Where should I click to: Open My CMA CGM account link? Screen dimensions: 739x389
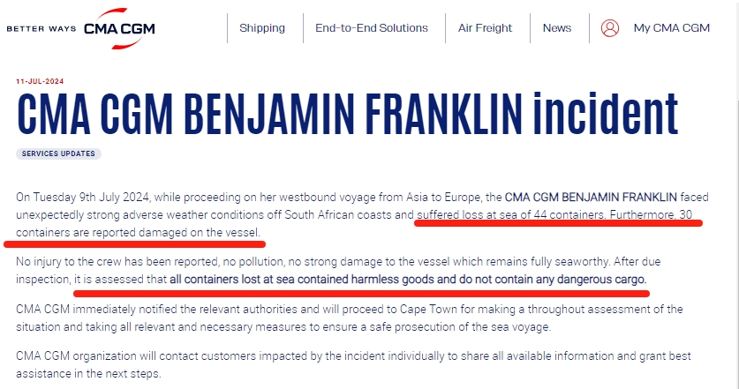pyautogui.click(x=671, y=28)
